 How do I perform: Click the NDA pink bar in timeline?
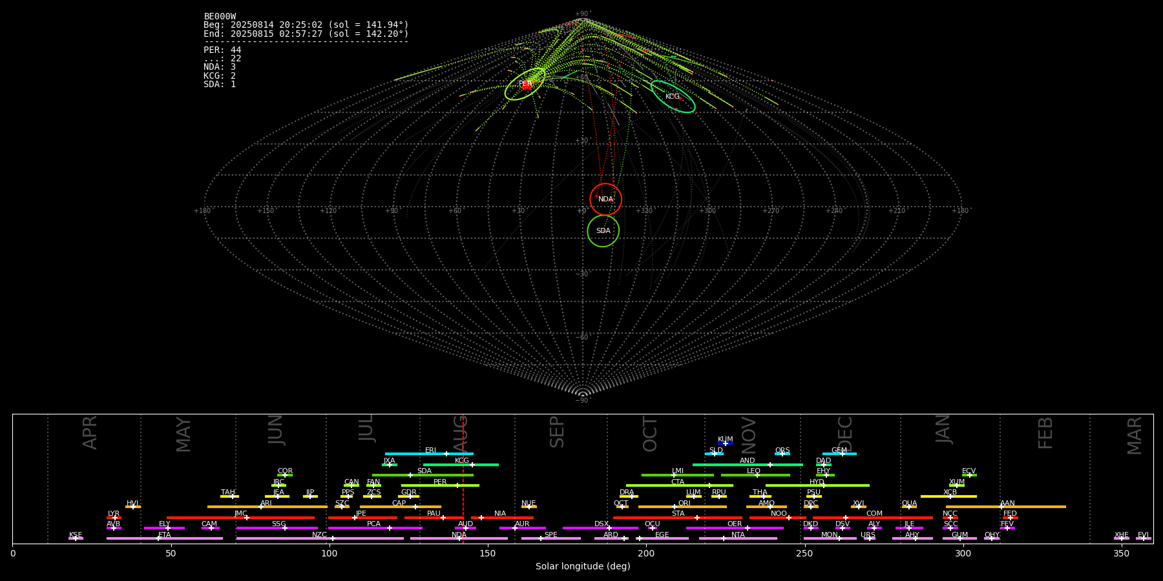pyautogui.click(x=459, y=538)
